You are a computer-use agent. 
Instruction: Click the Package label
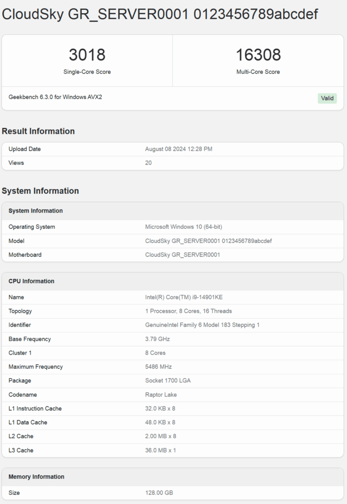[x=20, y=380]
